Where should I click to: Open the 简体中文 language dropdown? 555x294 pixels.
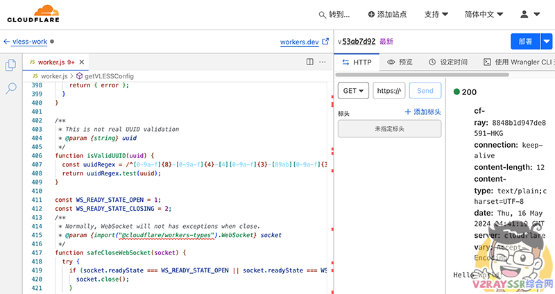point(484,15)
